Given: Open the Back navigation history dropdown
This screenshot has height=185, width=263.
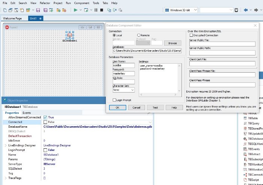Looking at the screenshot, I should point(251,10).
